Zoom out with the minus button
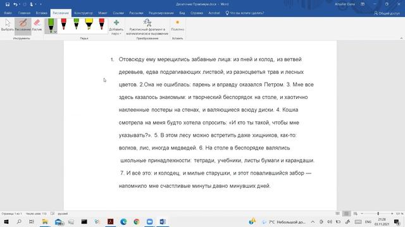Screen dimensions: 405x227 point(362,214)
